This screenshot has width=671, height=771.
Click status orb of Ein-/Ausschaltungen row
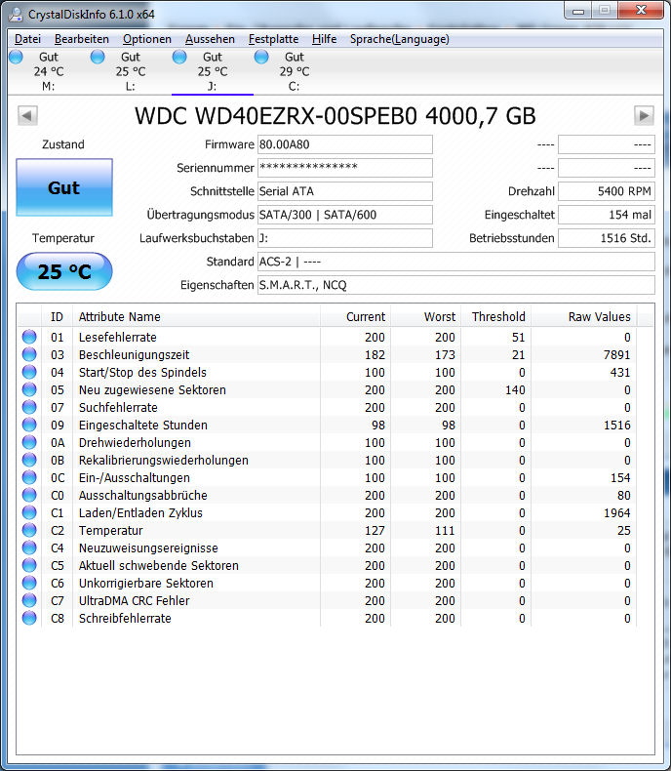29,477
